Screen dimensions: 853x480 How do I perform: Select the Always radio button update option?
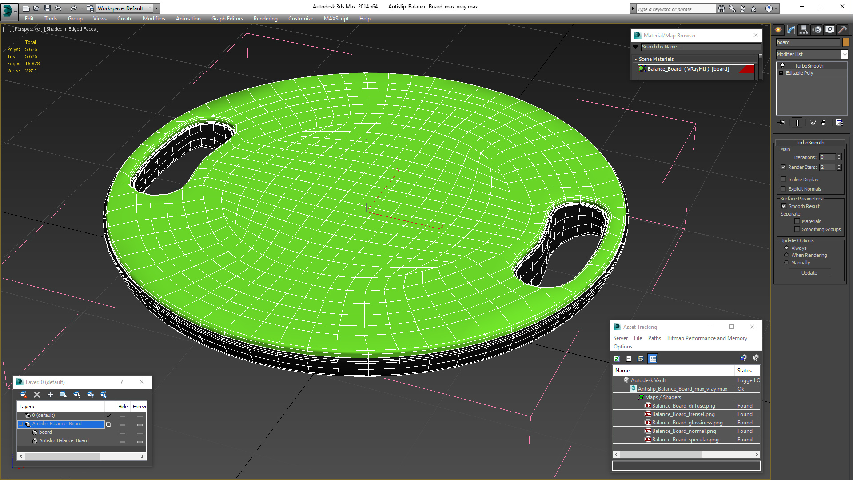(786, 248)
